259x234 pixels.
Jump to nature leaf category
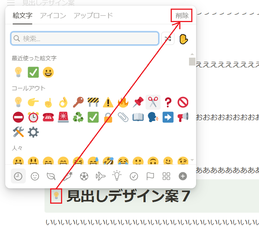click(x=51, y=176)
